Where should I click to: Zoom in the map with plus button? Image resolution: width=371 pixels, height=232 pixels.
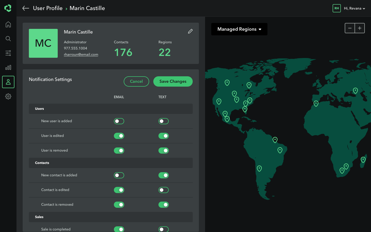click(x=360, y=28)
